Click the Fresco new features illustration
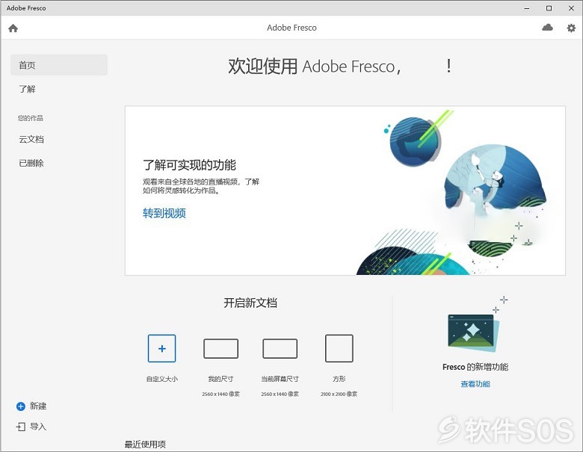The width and height of the screenshot is (583, 452). (475, 326)
